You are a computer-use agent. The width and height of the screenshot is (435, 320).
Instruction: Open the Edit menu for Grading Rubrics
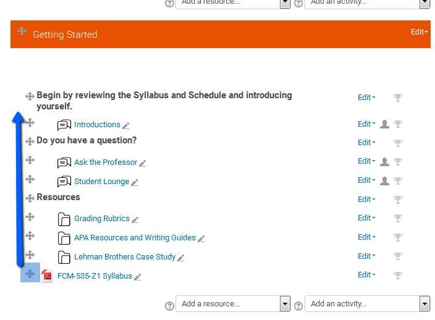(x=366, y=218)
